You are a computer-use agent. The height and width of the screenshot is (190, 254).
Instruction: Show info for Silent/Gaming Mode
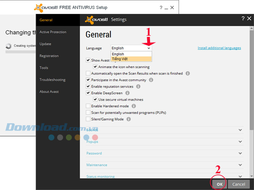point(129,119)
